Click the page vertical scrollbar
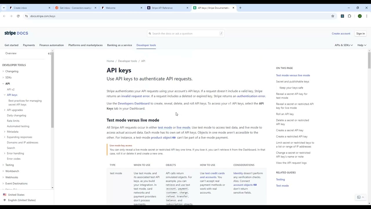Image resolution: width=371 pixels, height=209 pixels. click(369, 60)
